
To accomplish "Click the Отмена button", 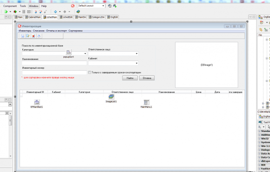I will tap(147, 78).
